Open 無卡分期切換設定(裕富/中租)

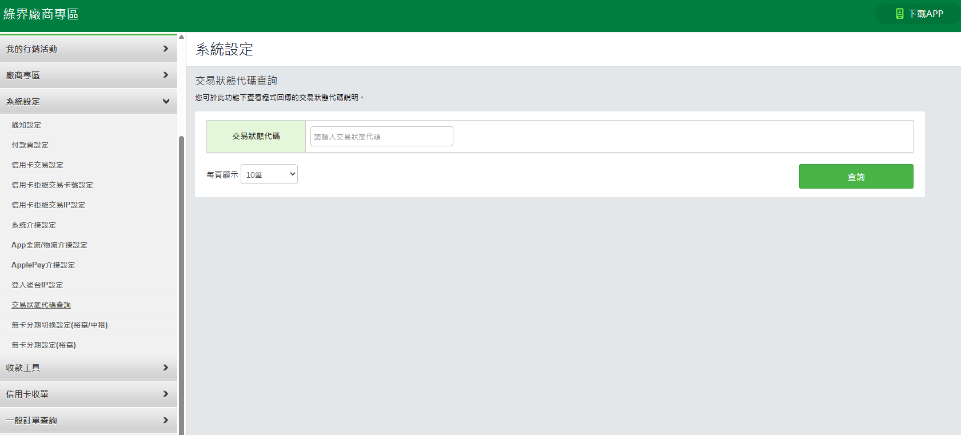click(x=60, y=325)
